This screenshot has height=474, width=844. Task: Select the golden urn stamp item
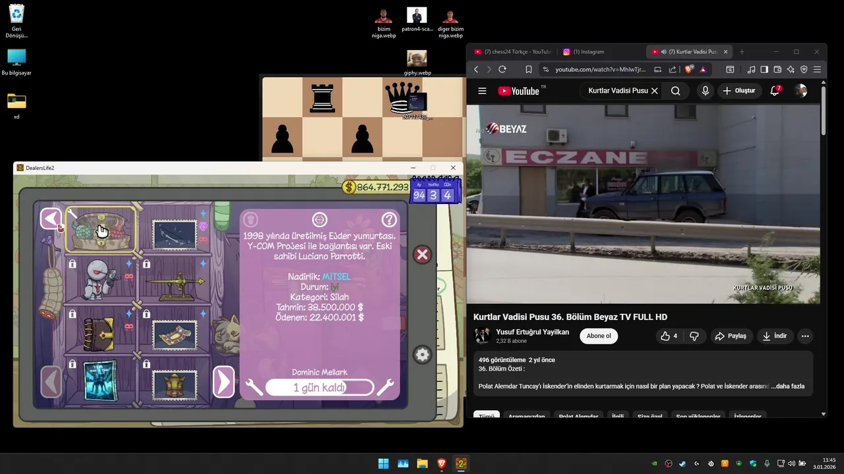coord(175,385)
